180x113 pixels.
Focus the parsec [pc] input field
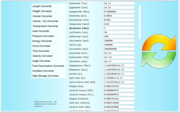(x=119, y=74)
